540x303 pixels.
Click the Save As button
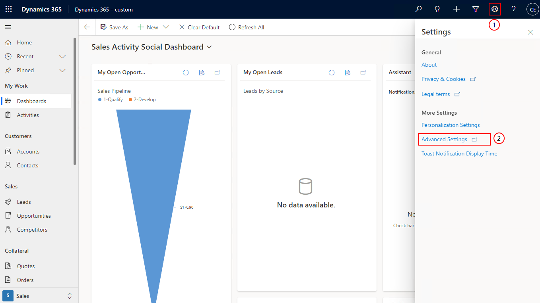pyautogui.click(x=114, y=27)
